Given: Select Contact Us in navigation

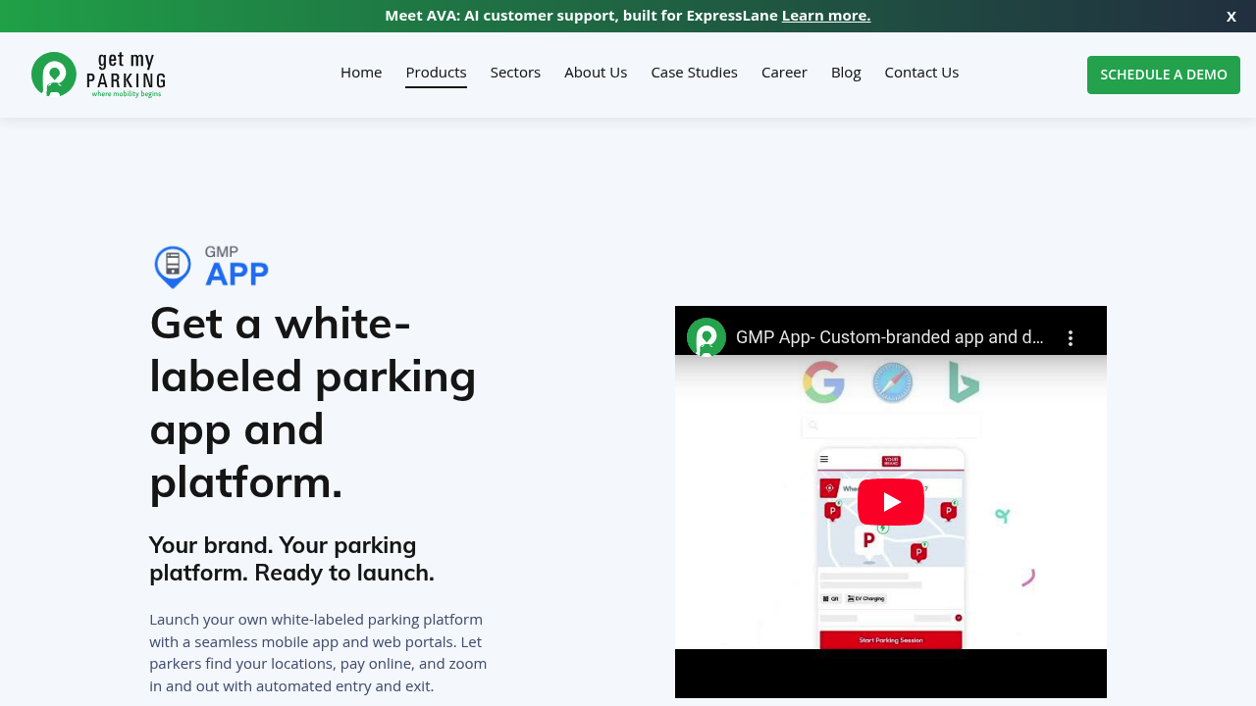Looking at the screenshot, I should [x=921, y=73].
